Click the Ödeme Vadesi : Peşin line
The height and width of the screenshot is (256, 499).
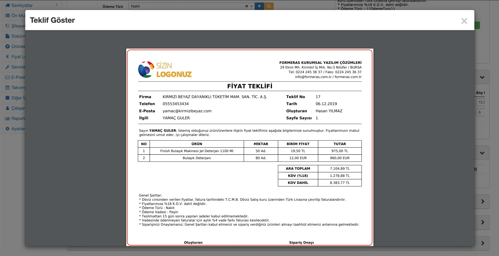pyautogui.click(x=159, y=212)
